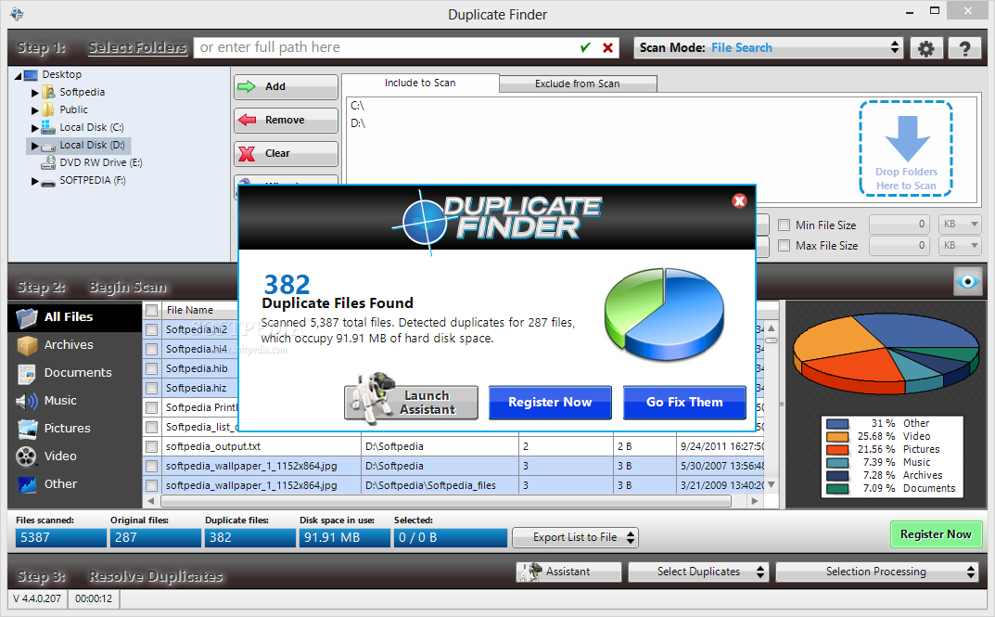Switch to the Exclude from Scan tab
Viewport: 995px width, 617px height.
578,84
